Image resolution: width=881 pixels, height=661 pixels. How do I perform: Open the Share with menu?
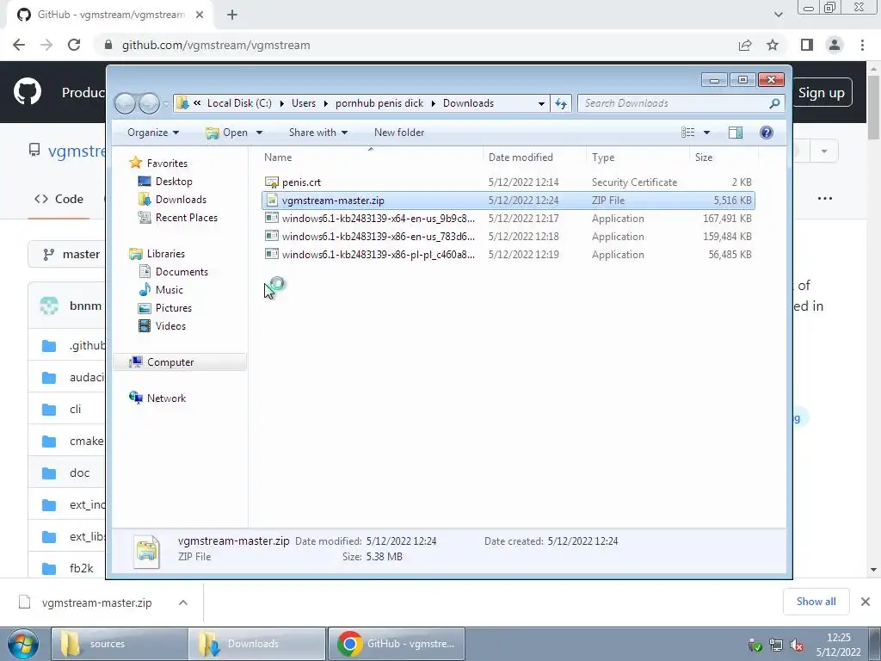coord(318,133)
